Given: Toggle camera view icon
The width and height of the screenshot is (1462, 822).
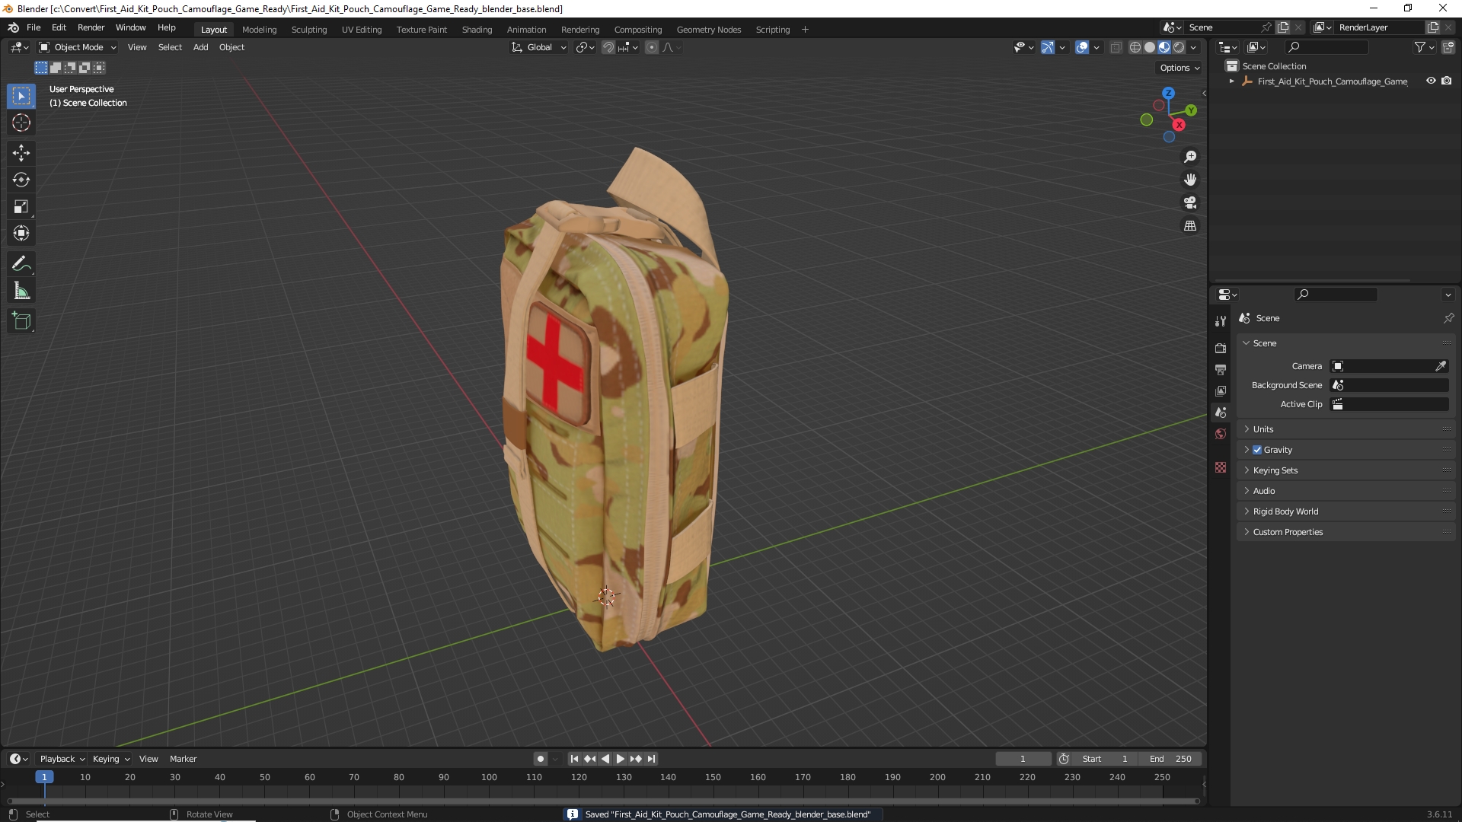Looking at the screenshot, I should (x=1190, y=202).
